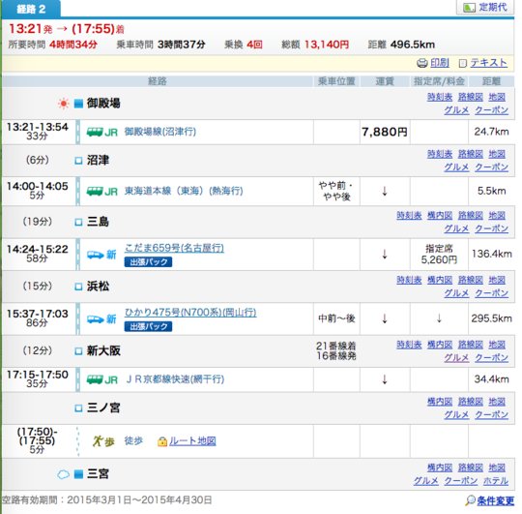
Task: Click the text page icon beside テキスト
Action: coord(462,63)
